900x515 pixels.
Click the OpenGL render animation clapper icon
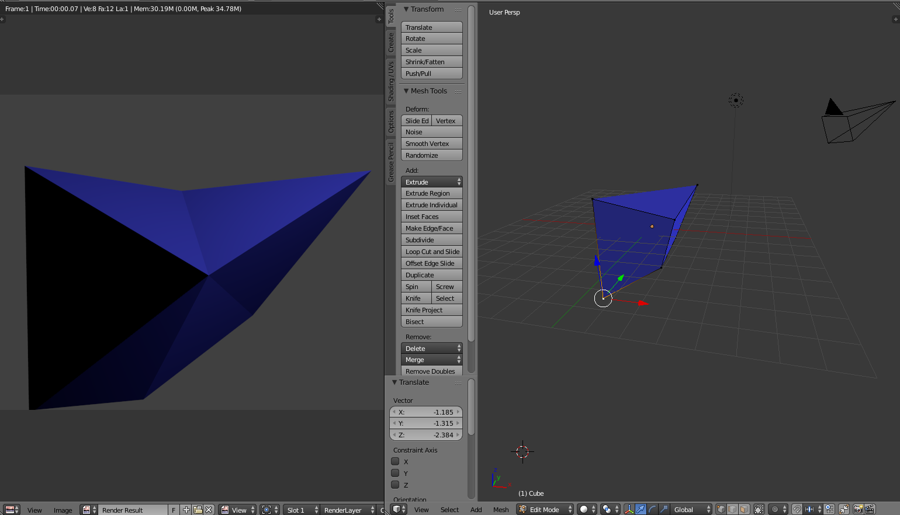[x=870, y=509]
